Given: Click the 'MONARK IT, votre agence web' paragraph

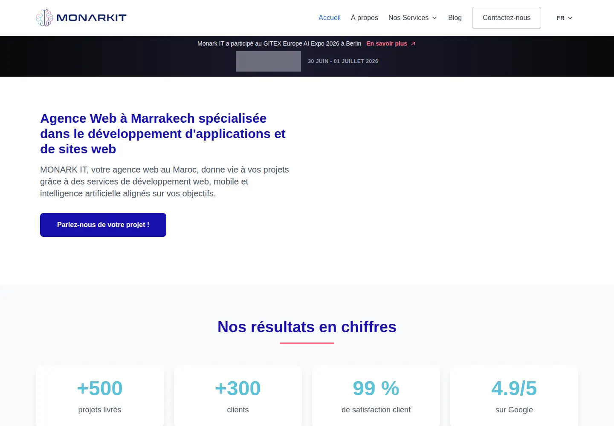Looking at the screenshot, I should (x=165, y=181).
